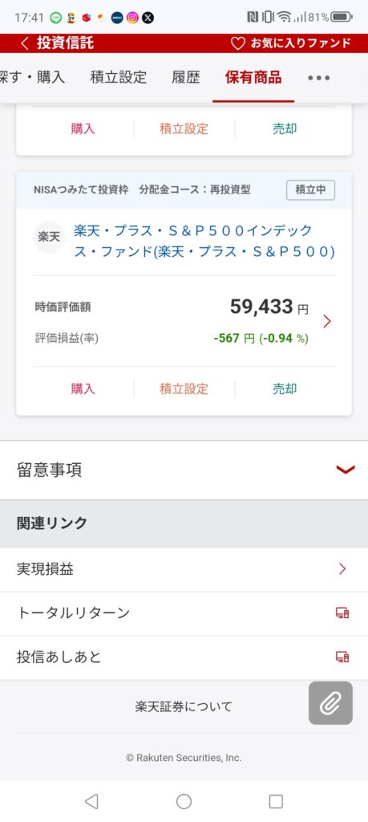
Task: Tap 売却 for the S&P500 fund
Action: pyautogui.click(x=285, y=389)
